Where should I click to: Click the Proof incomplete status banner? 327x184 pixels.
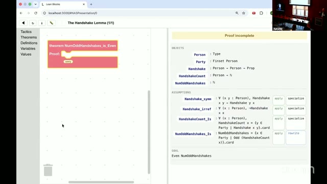click(240, 35)
